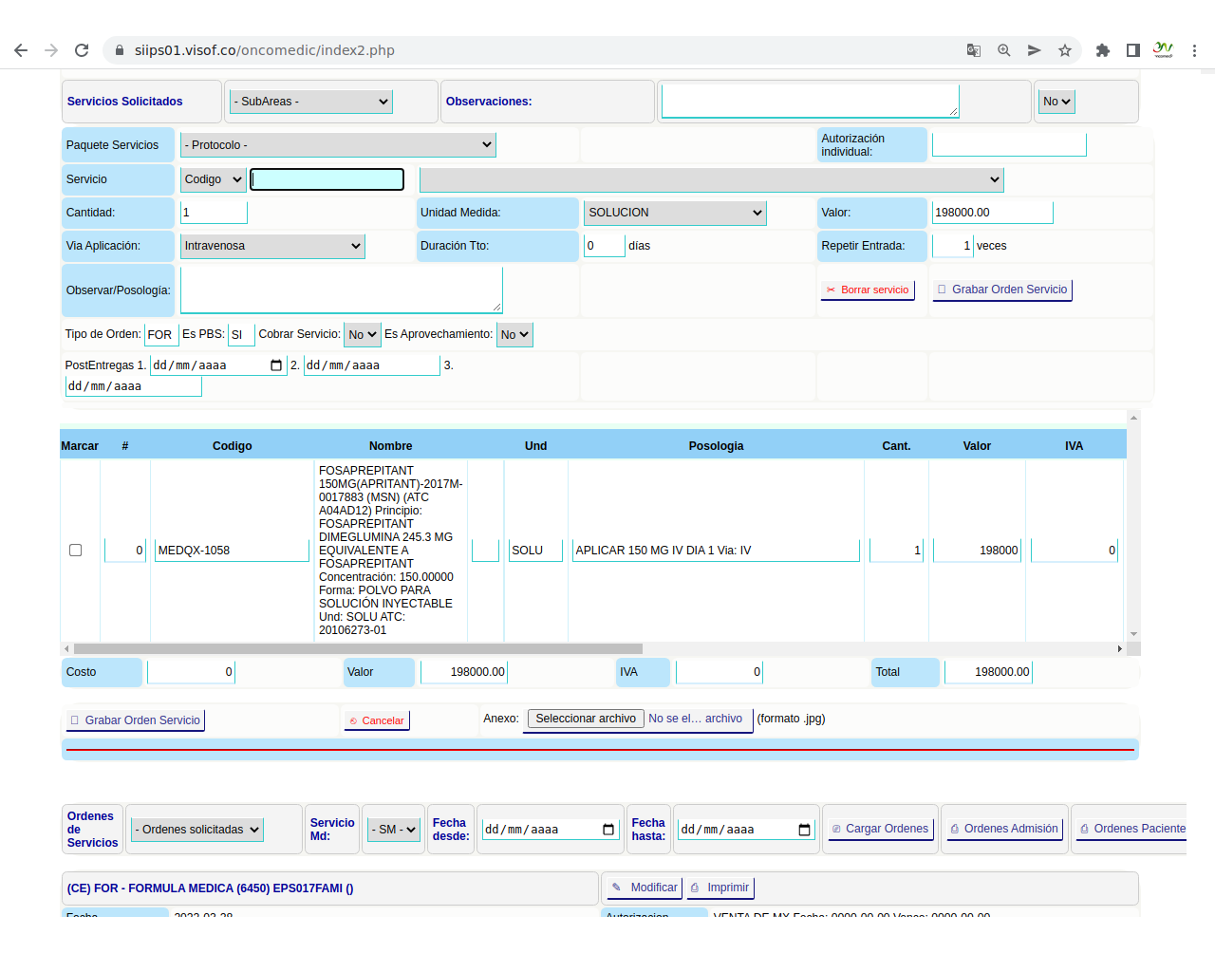Screen dimensions: 1215x972
Task: Check the Marcar checkbox for MEDQX-1058 row
Action: pyautogui.click(x=76, y=551)
